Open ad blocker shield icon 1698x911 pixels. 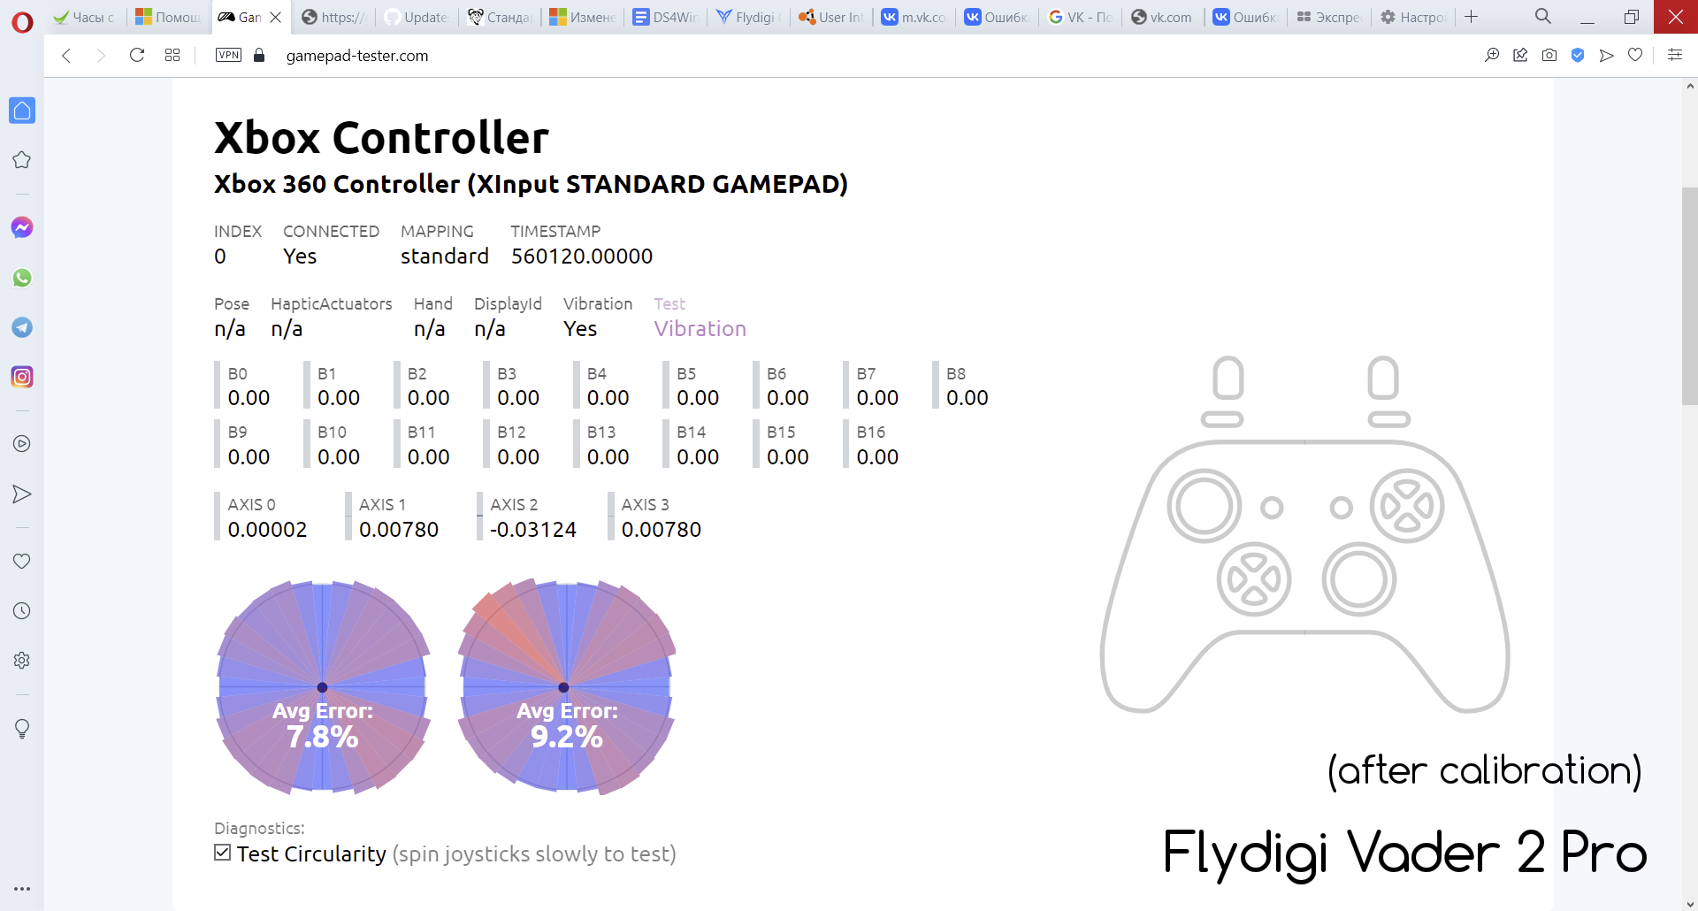(x=1578, y=56)
